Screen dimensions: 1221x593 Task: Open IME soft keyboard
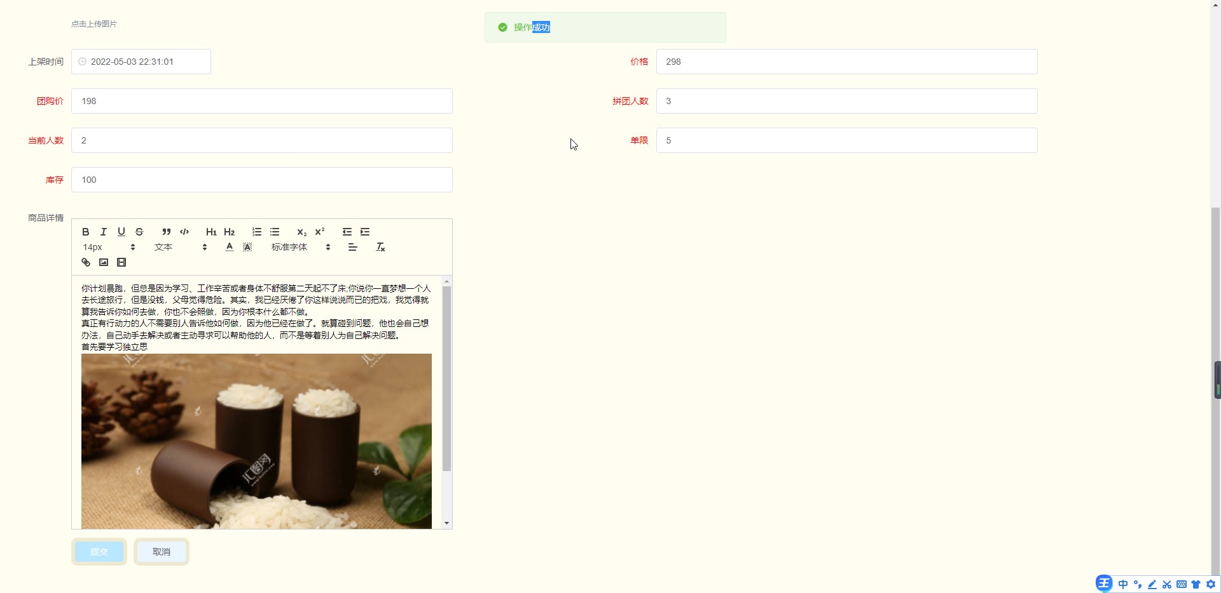click(1182, 584)
